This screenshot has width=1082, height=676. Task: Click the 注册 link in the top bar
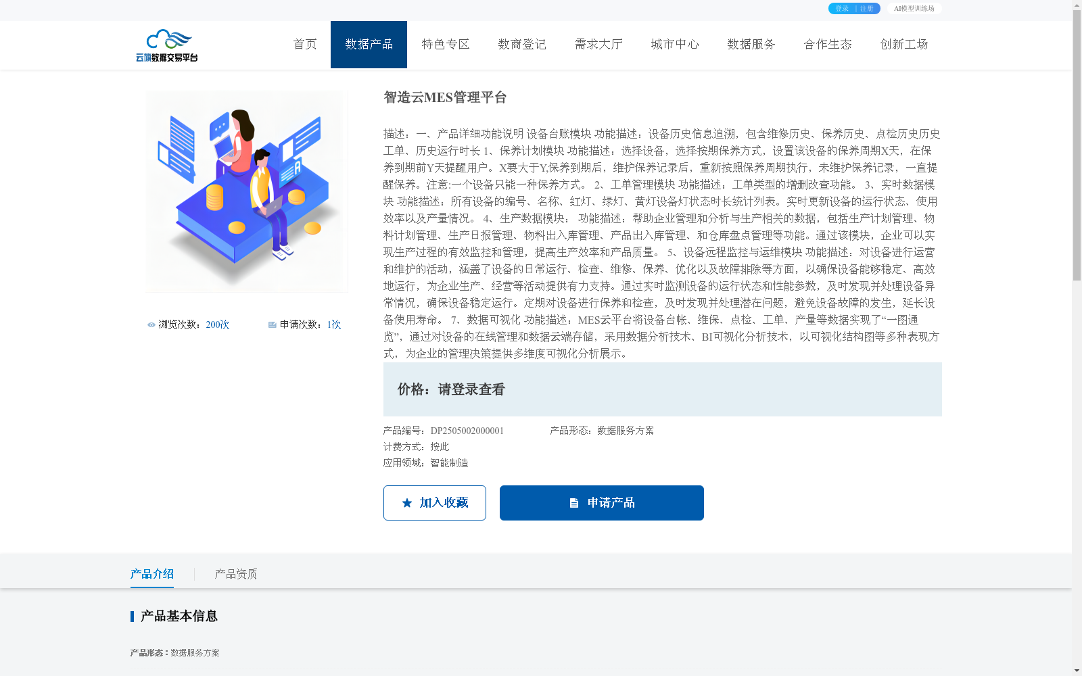(867, 9)
